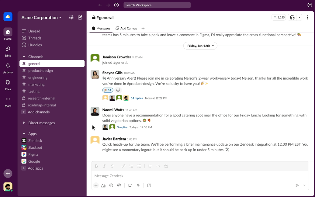Click the Add Canvas tab
The image size is (315, 197).
(x=126, y=28)
